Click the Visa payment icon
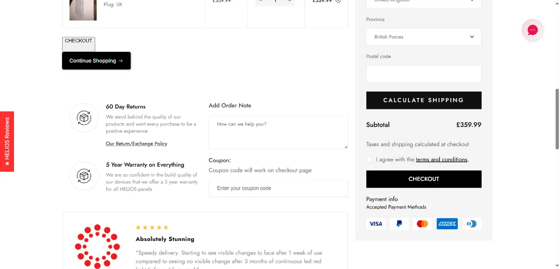The image size is (560, 269). point(376,224)
